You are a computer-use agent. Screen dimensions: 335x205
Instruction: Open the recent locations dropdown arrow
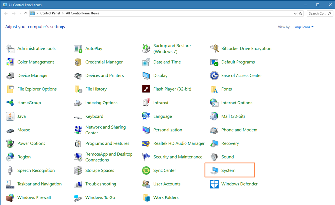coord(20,13)
